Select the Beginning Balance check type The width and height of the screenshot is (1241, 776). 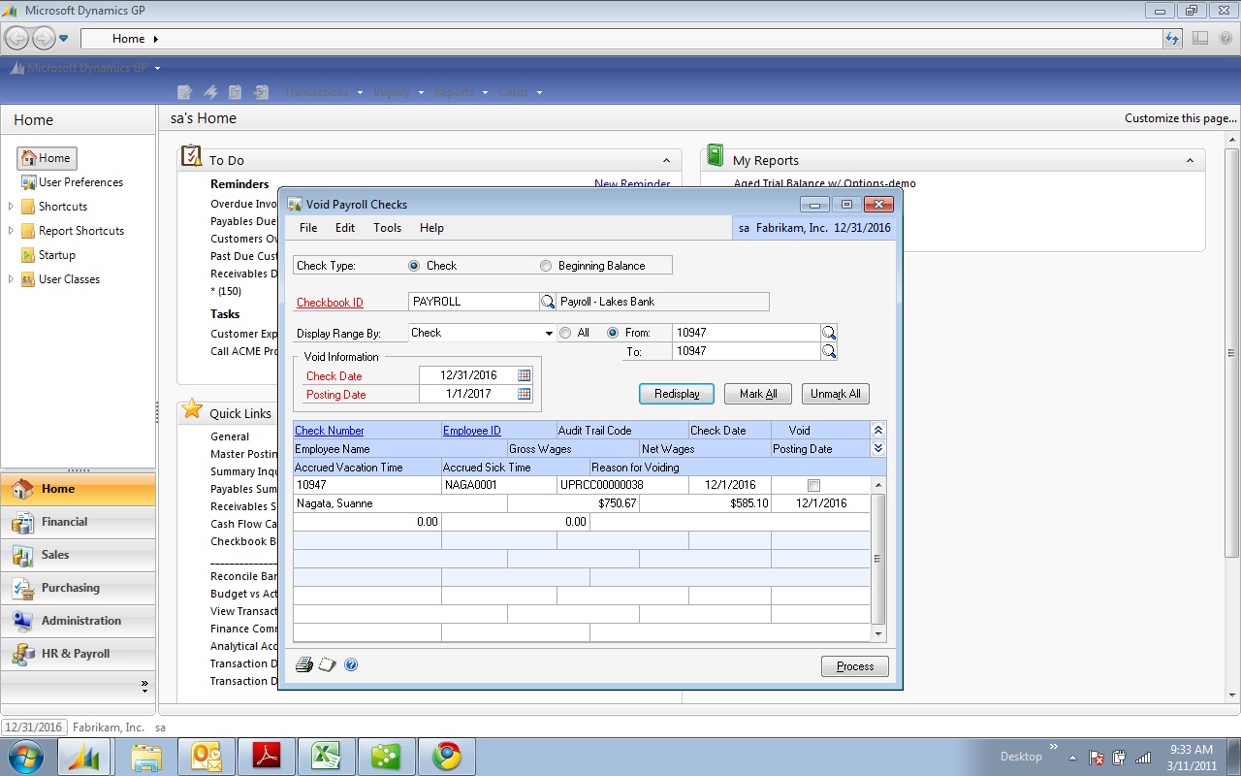[546, 264]
